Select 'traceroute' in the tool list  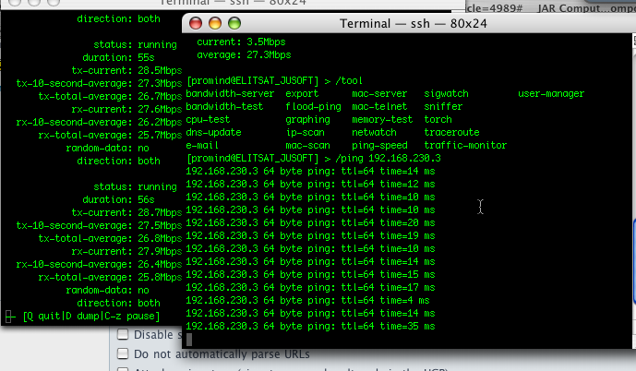tap(451, 133)
